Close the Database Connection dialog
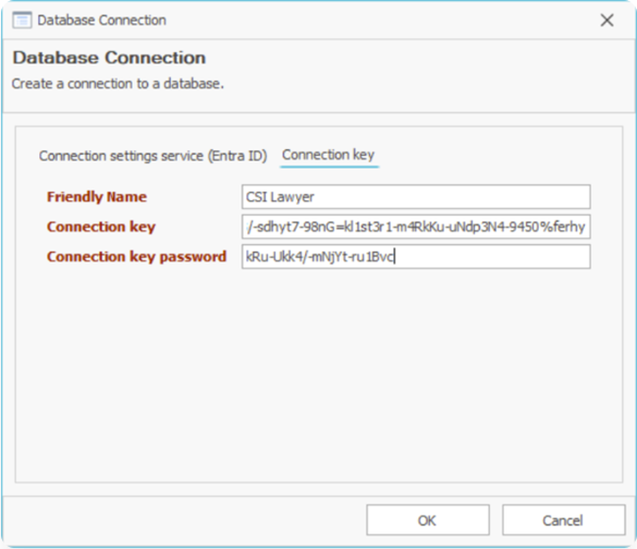This screenshot has width=637, height=549. (x=607, y=20)
